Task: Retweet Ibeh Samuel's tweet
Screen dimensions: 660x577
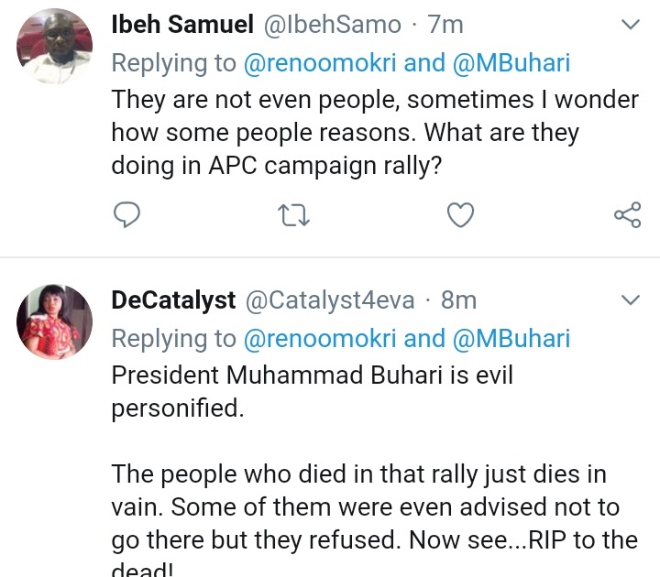Action: point(293,215)
